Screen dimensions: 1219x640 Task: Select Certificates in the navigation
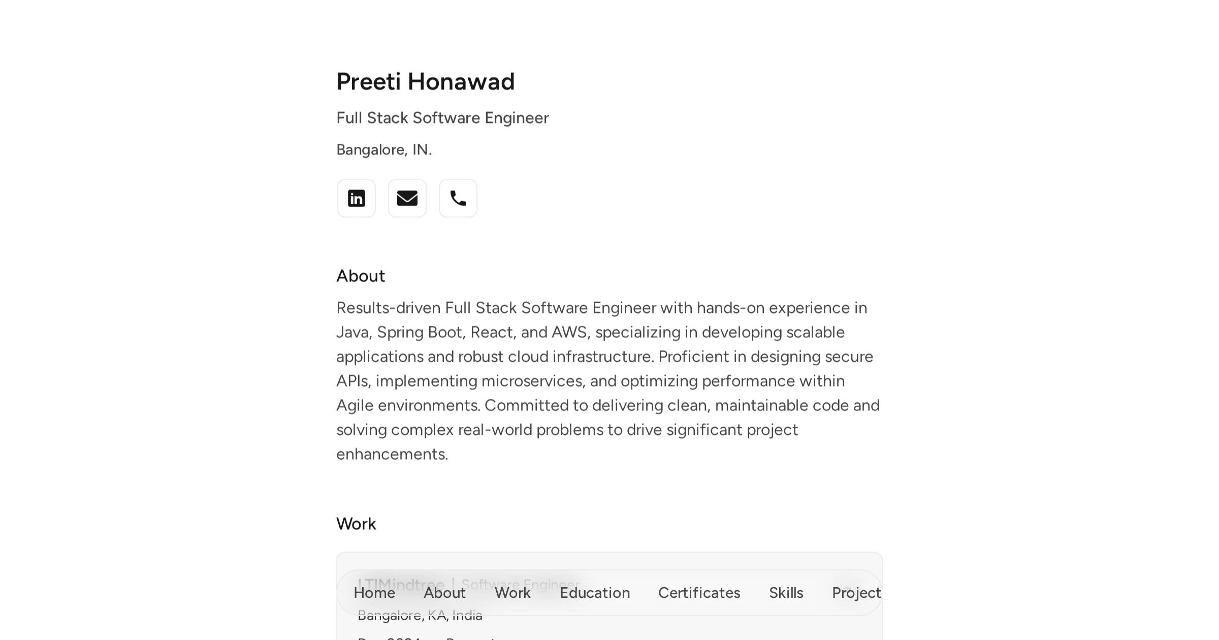click(699, 593)
